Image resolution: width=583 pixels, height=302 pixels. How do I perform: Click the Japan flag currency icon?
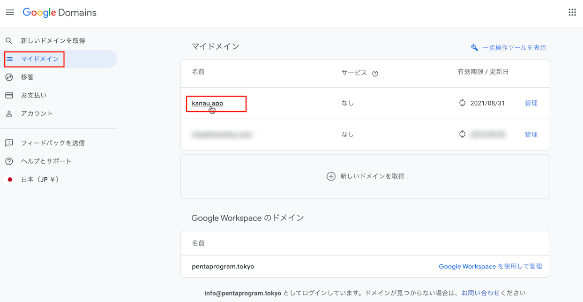[x=9, y=180]
